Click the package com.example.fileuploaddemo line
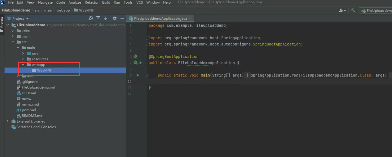This screenshot has height=157, width=392. [188, 25]
